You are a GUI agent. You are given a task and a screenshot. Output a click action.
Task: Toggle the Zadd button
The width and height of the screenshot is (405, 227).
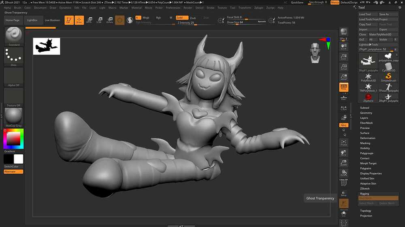[x=182, y=18]
